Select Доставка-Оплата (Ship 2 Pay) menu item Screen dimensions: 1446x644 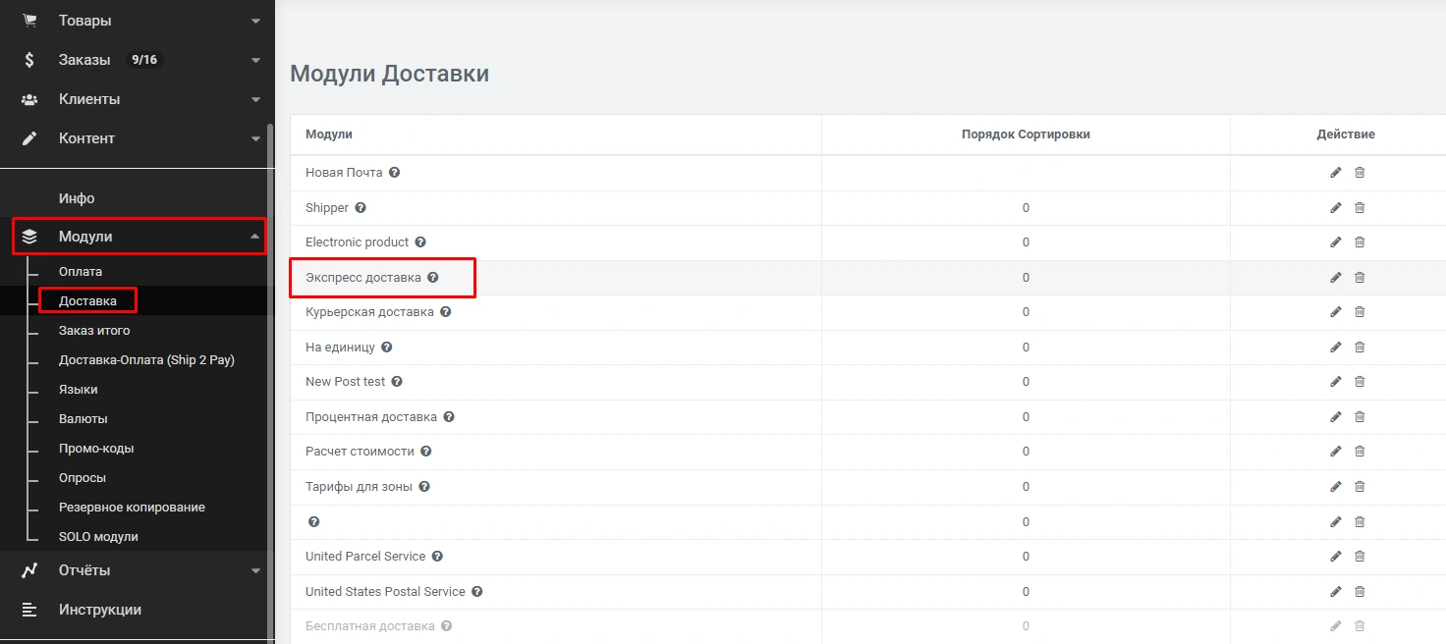(146, 360)
